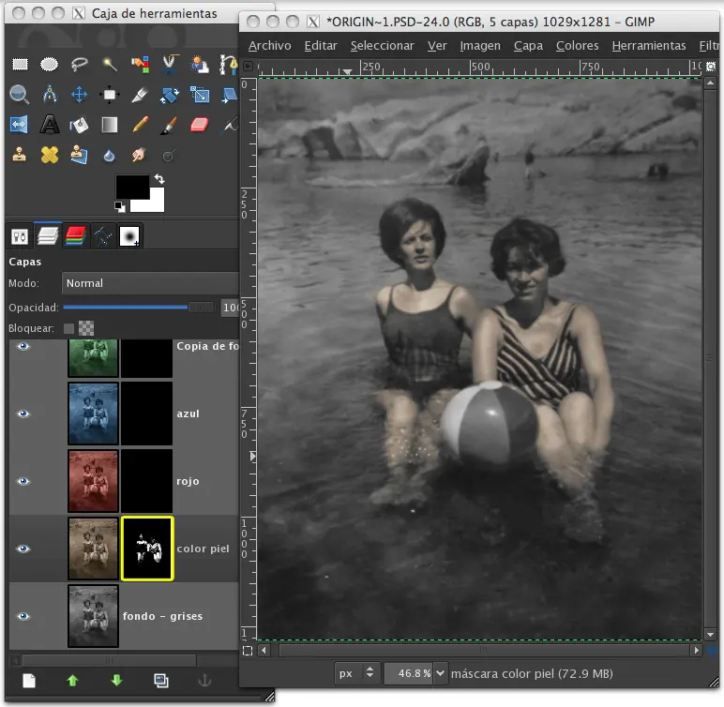Select the Ellipse Select tool
This screenshot has width=724, height=707.
49,64
